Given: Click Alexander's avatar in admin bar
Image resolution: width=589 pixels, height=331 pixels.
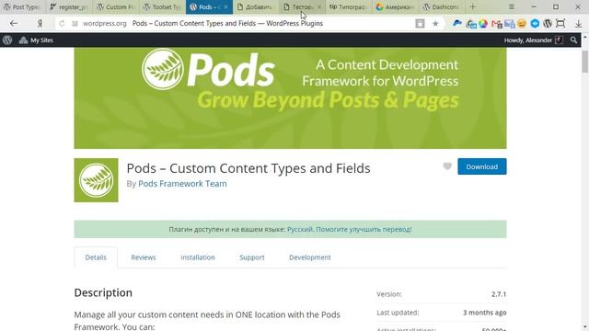Looking at the screenshot, I should (559, 40).
